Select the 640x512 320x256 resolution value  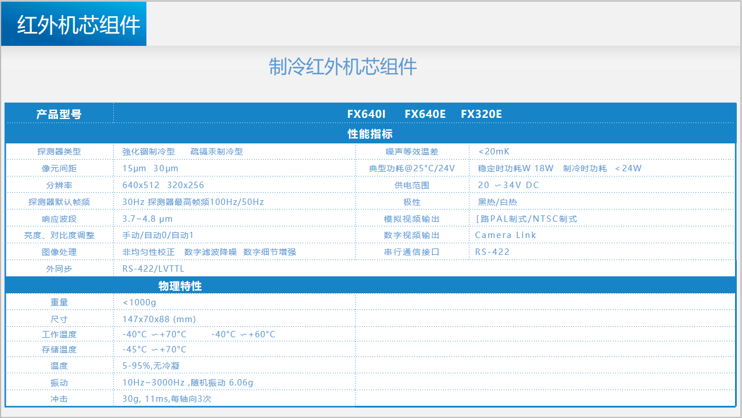(x=163, y=185)
